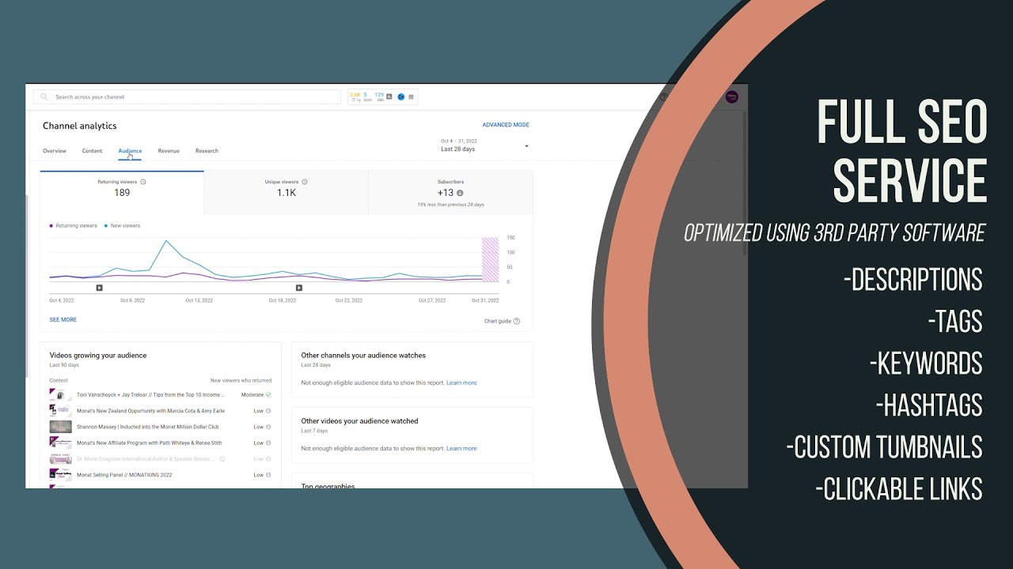The width and height of the screenshot is (1013, 569).
Task: Select the Audience tab
Action: [130, 151]
